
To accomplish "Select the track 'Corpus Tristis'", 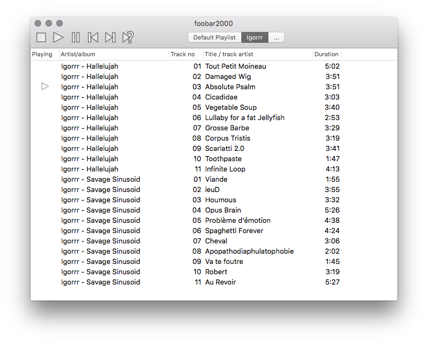I will (x=228, y=138).
